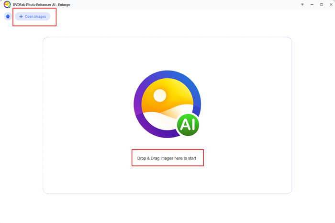Close the Photo Enhancer AI window
This screenshot has height=223, width=335.
(331, 4)
